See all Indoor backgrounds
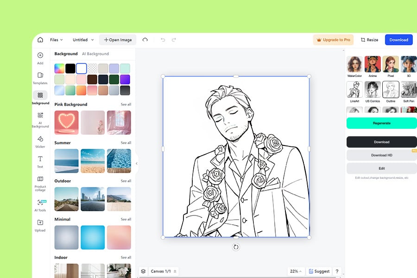This screenshot has height=278, width=417. (x=126, y=257)
